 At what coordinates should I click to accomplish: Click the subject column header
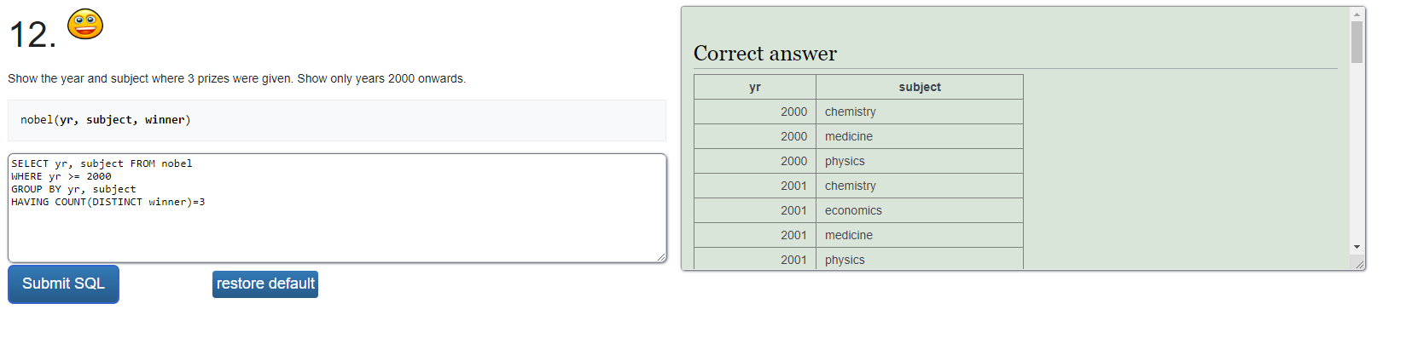coord(920,87)
